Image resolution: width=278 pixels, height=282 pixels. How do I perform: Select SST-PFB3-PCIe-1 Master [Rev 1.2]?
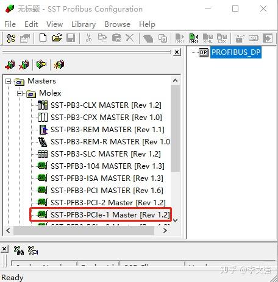click(110, 215)
